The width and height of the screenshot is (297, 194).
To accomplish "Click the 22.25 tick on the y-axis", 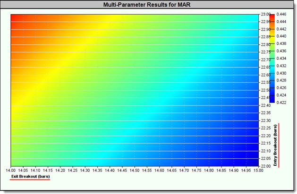I will tap(266, 128).
